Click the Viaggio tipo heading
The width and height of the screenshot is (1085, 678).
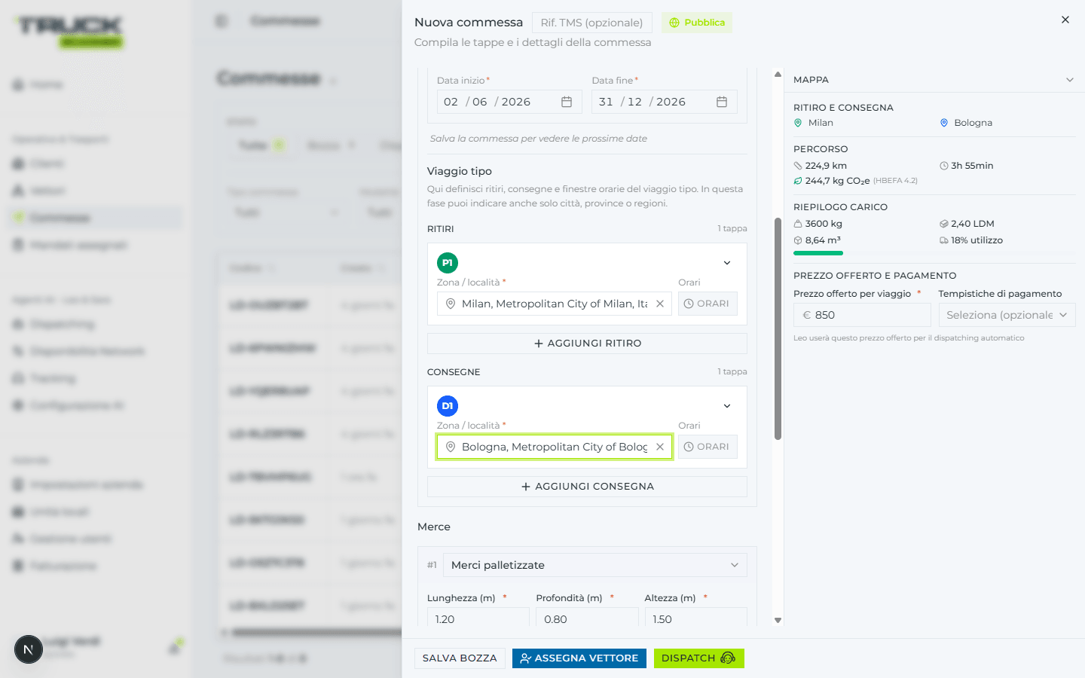point(459,171)
